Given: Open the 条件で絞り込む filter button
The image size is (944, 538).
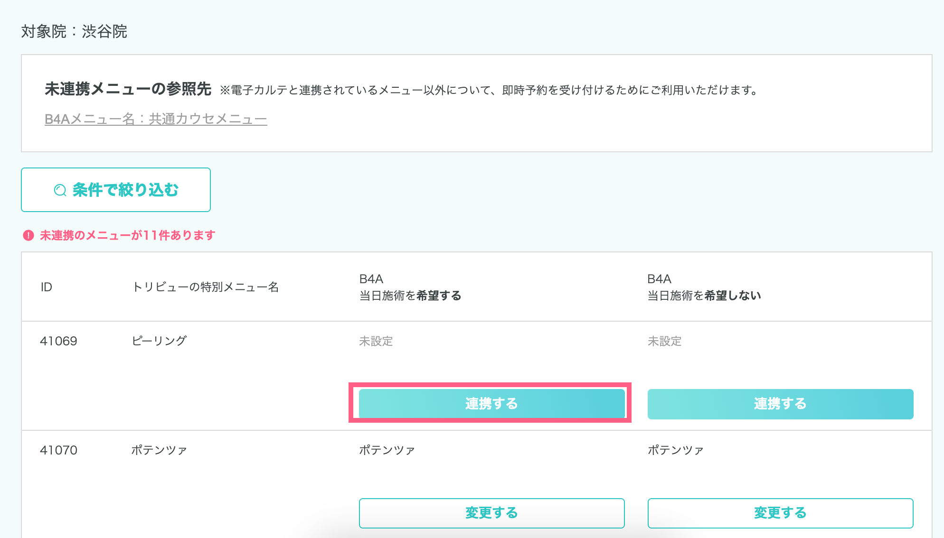Looking at the screenshot, I should click(x=116, y=190).
